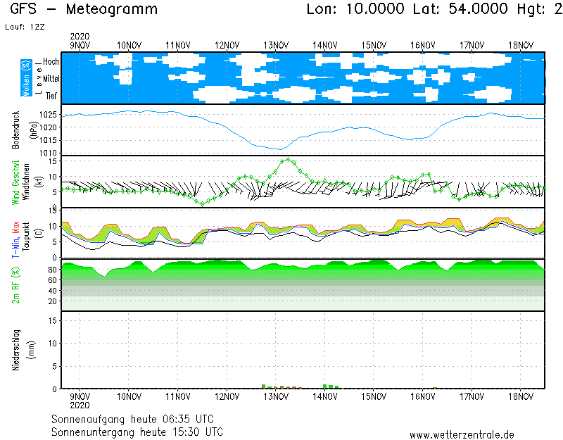The image size is (563, 440).
Task: Click "Sonnenuntergang heute 15:30 UTC" text
Action: tap(137, 432)
